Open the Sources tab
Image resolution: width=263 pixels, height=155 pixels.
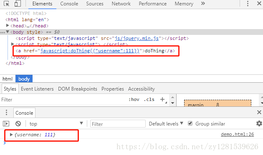(x=95, y=4)
